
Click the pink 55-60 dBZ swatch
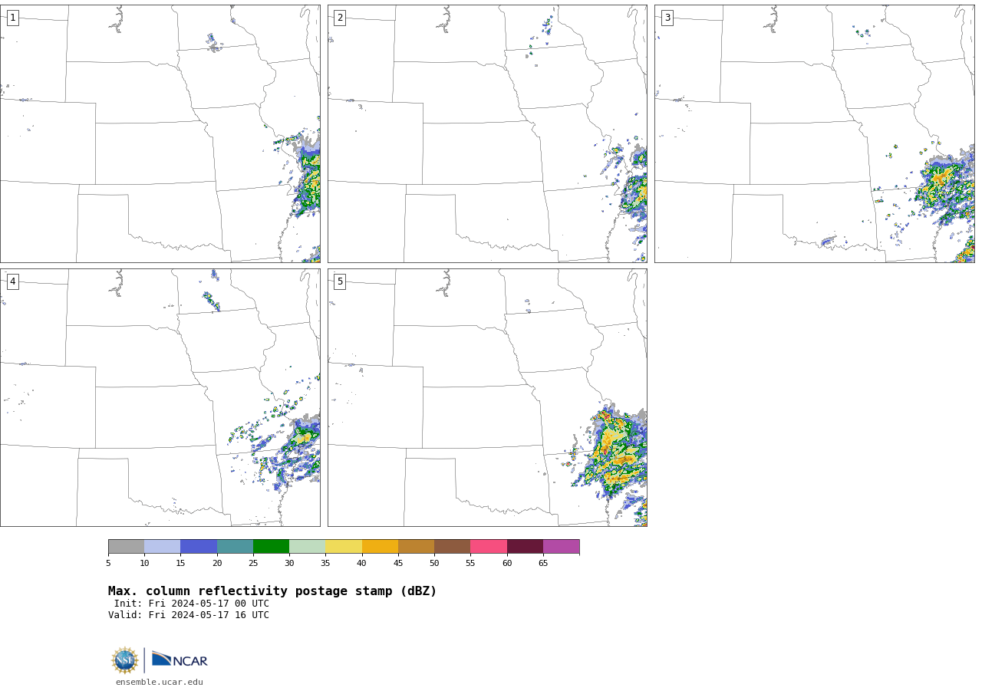[x=489, y=546]
